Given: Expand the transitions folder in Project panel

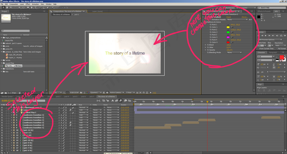Looking at the screenshot, I should (x=2, y=69).
